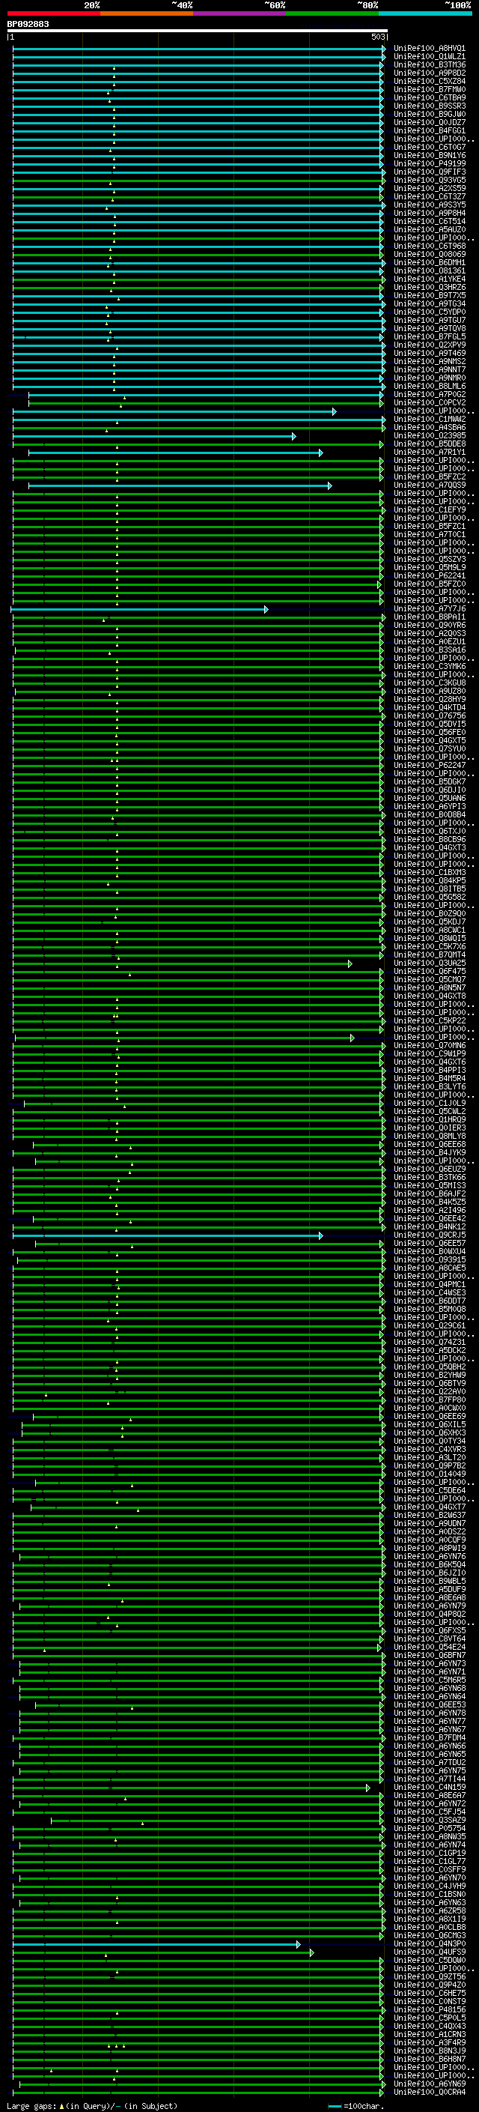Open hit UniRef100_A7R1Y1
The height and width of the screenshot is (2112, 479).
click(430, 452)
